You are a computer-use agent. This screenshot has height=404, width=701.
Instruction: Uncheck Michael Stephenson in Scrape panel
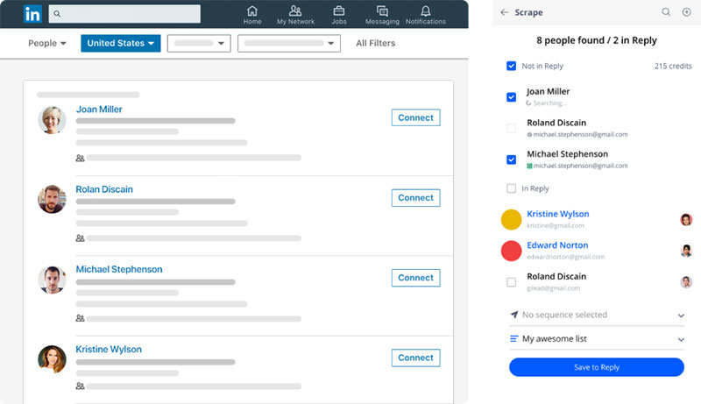tap(512, 159)
